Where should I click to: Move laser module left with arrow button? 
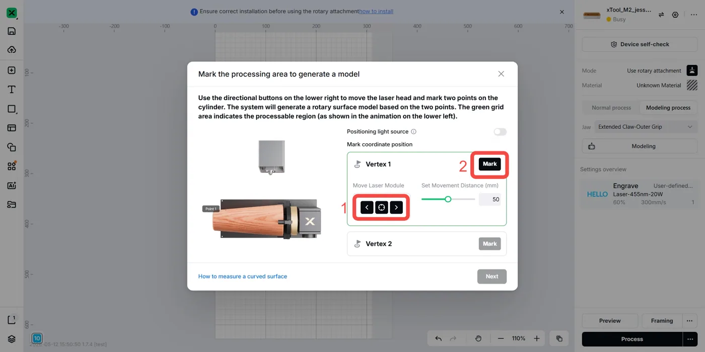[367, 207]
